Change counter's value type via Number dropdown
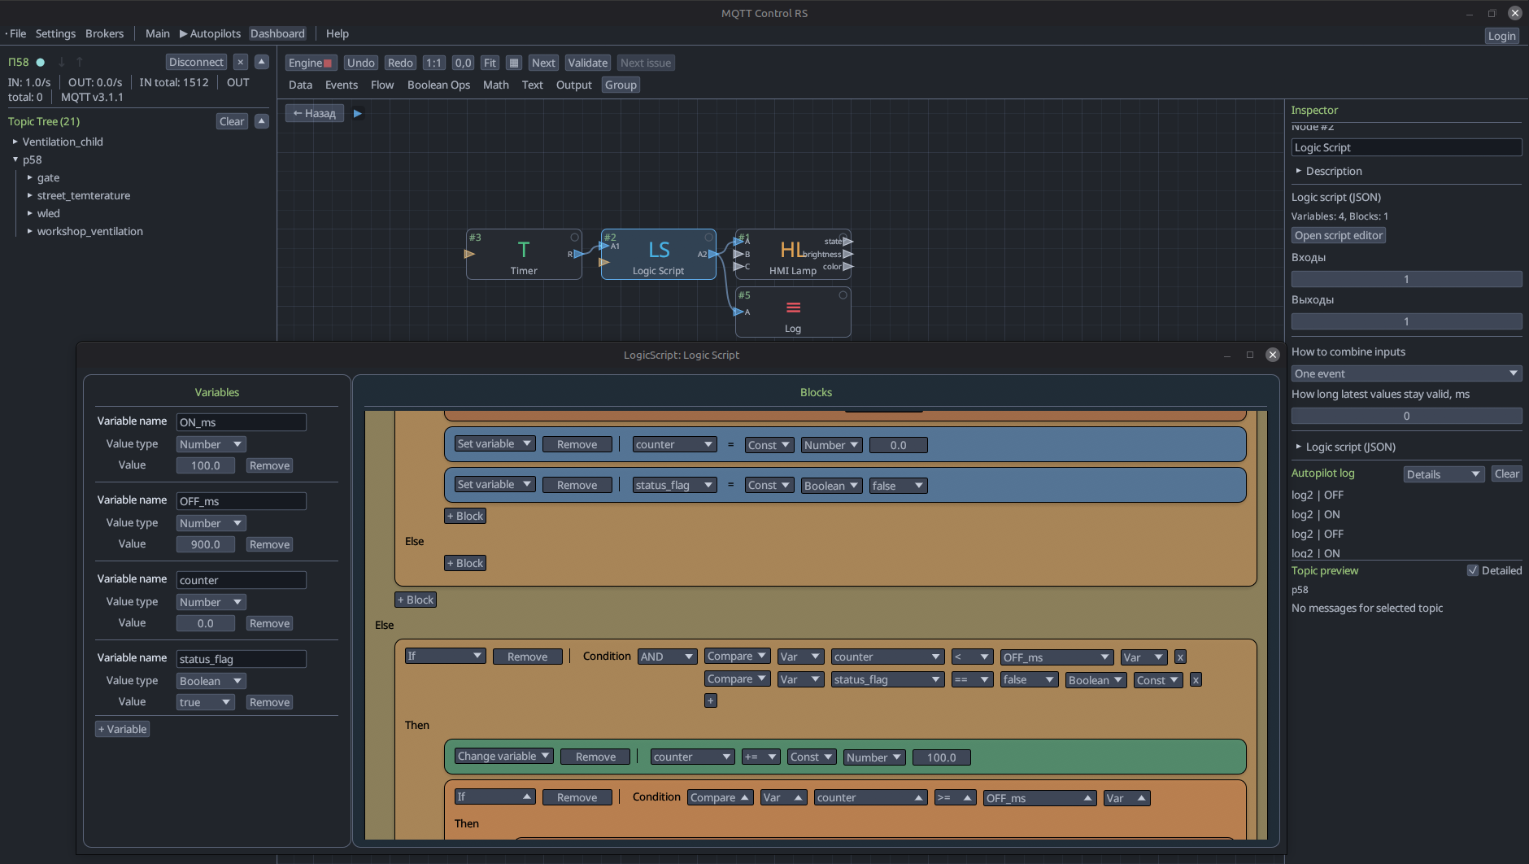Viewport: 1529px width, 864px height. [210, 601]
